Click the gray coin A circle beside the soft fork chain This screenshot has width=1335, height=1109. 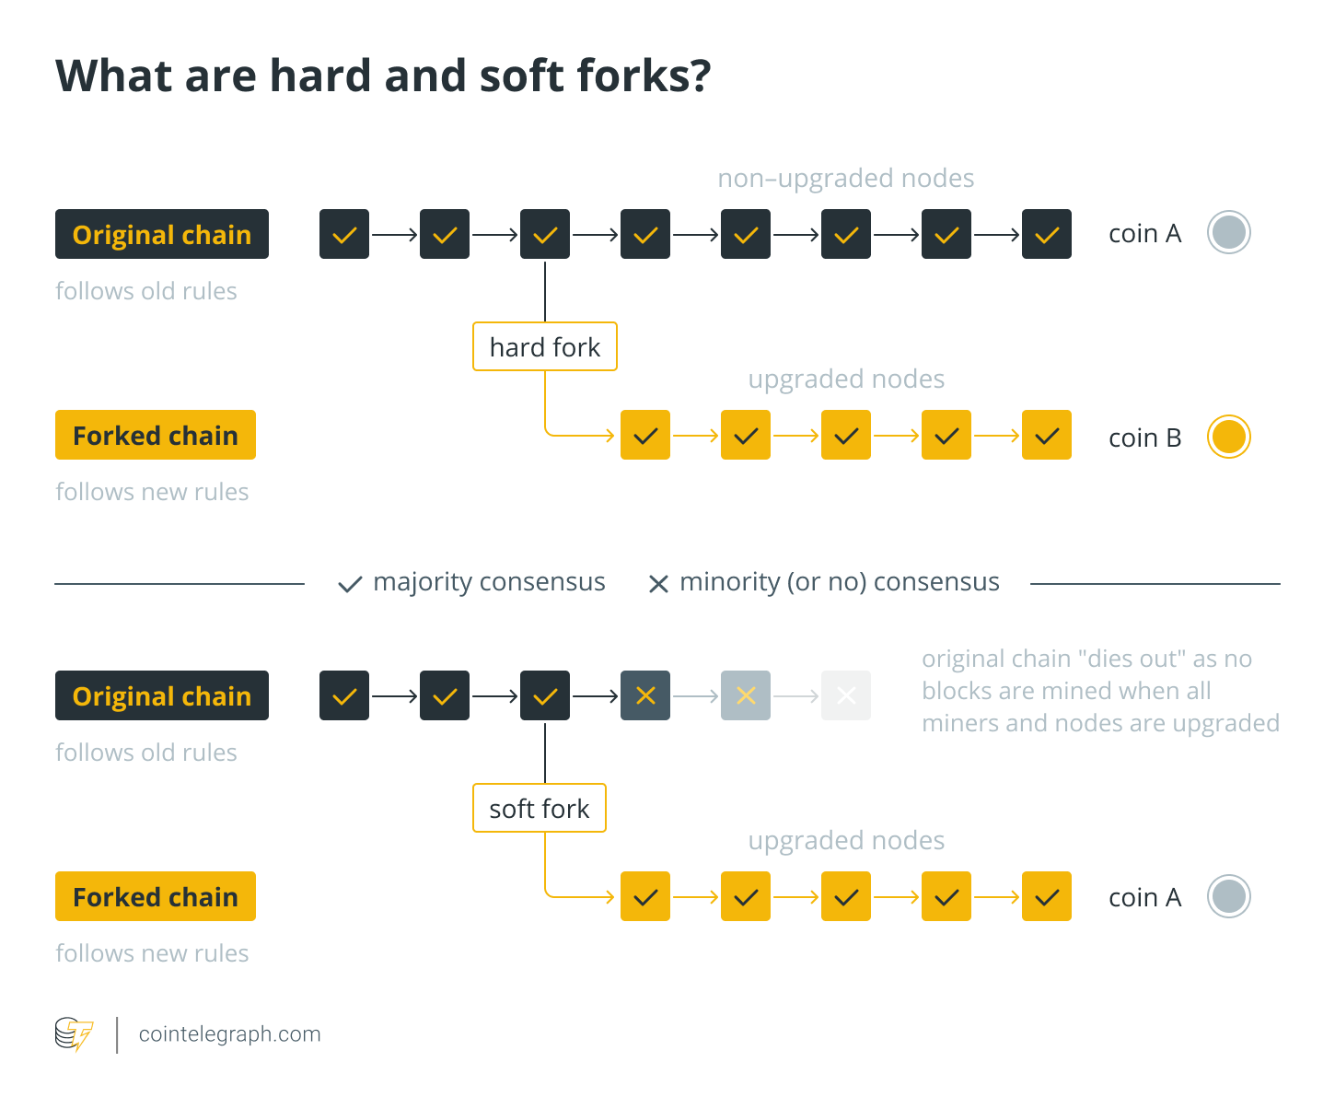[1229, 896]
